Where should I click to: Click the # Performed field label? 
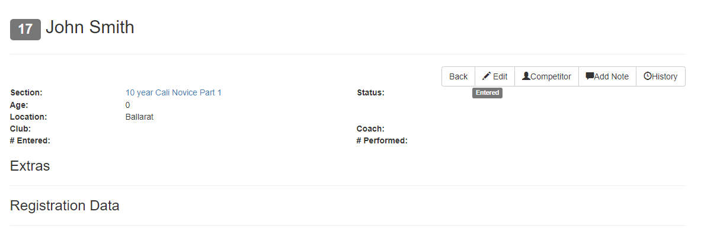[x=382, y=141]
